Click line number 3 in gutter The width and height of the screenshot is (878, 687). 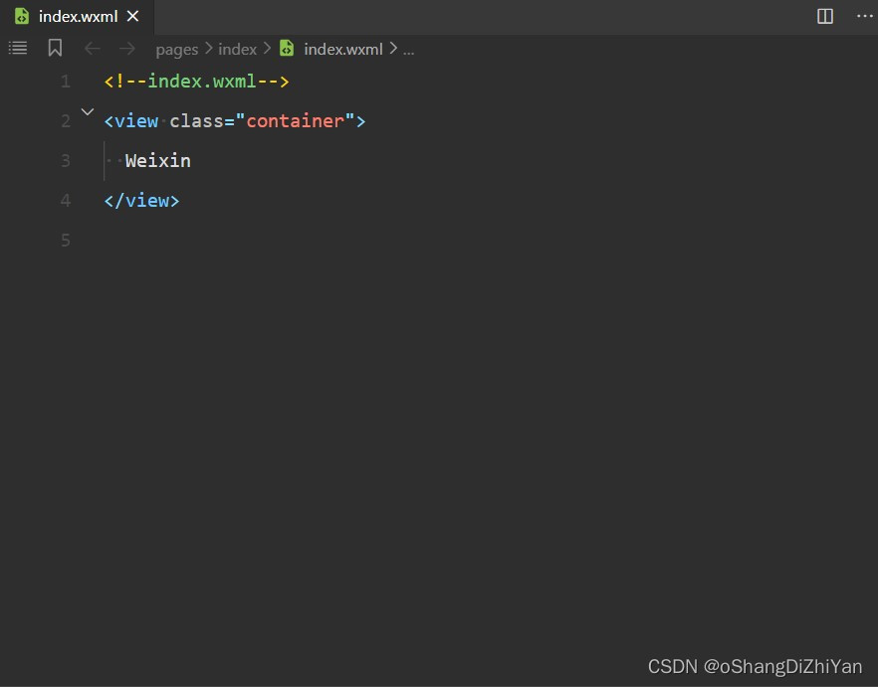pyautogui.click(x=66, y=161)
